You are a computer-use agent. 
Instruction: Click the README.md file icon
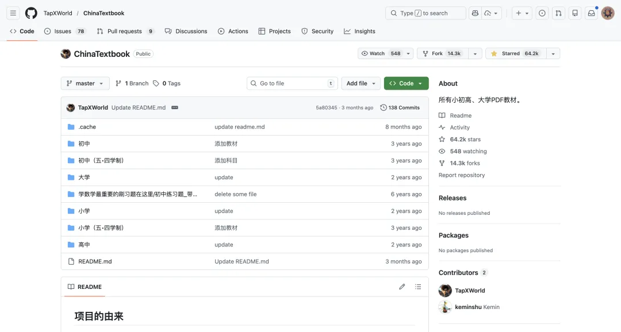[x=71, y=261]
